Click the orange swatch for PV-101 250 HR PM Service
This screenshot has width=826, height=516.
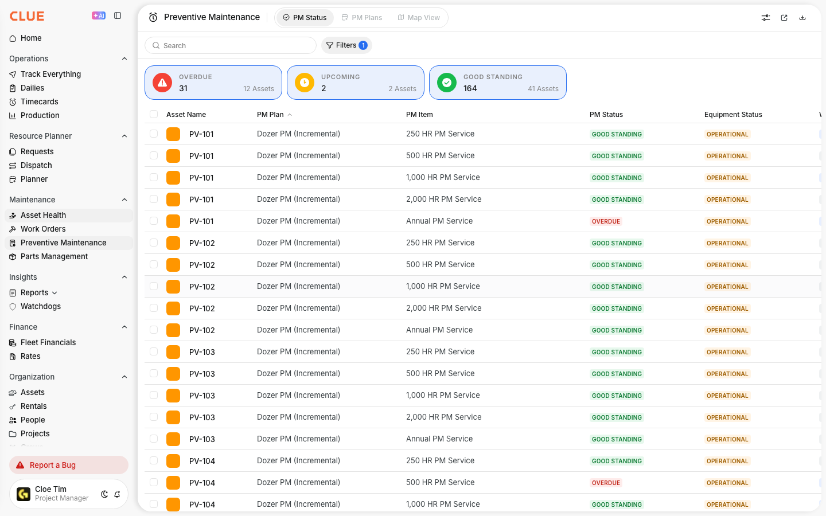[x=173, y=134]
